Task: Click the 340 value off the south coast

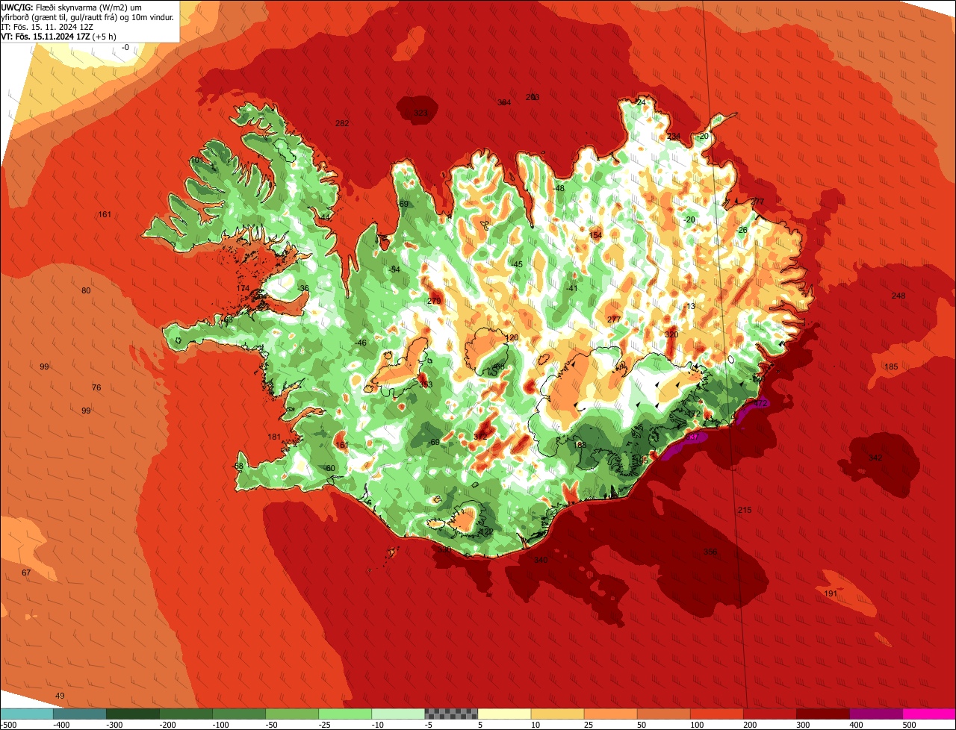Action: coord(541,560)
